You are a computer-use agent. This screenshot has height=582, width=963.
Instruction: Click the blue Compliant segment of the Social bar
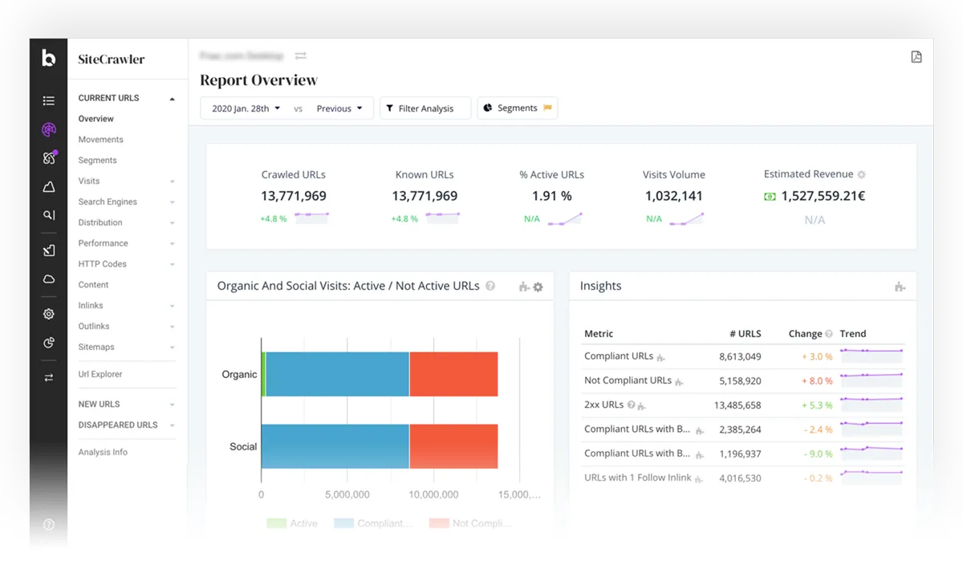[x=335, y=446]
